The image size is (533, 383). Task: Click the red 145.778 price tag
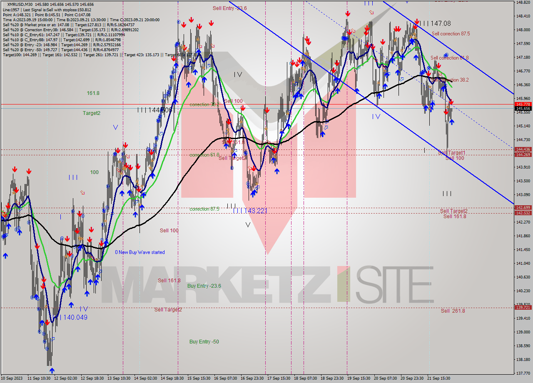(x=523, y=104)
